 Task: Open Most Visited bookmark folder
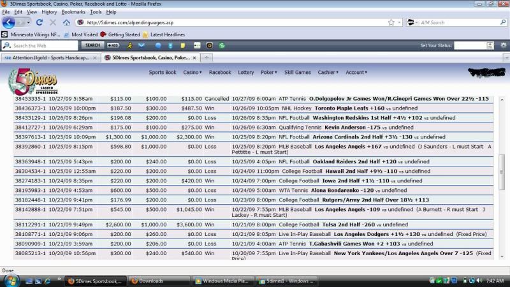(x=81, y=34)
